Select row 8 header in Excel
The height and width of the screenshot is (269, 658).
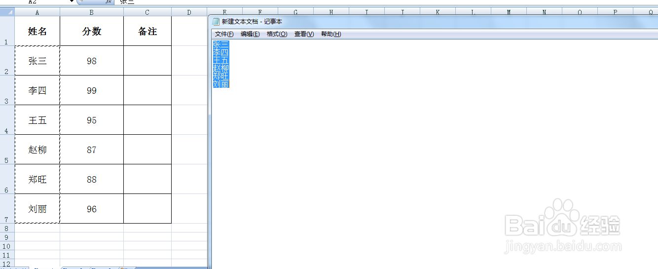point(7,228)
